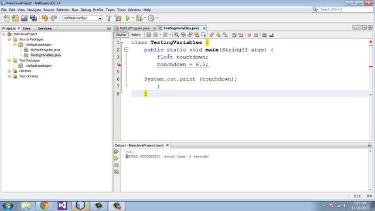
Task: Click the Comment editor toolbar icon
Action: (264, 35)
